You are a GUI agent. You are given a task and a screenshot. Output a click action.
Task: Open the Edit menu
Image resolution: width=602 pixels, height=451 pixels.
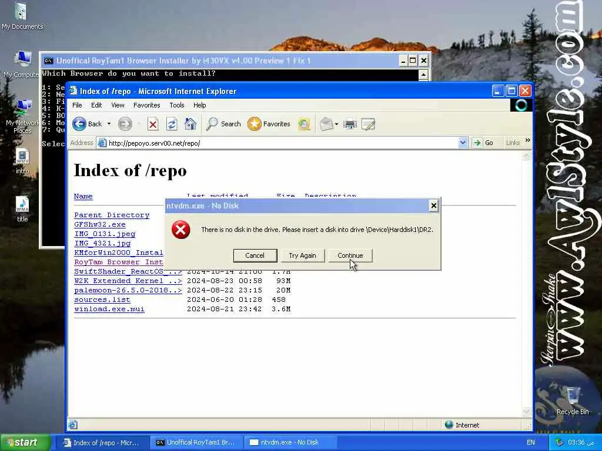pos(96,105)
